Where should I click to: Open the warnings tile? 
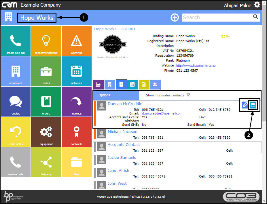[76, 41]
